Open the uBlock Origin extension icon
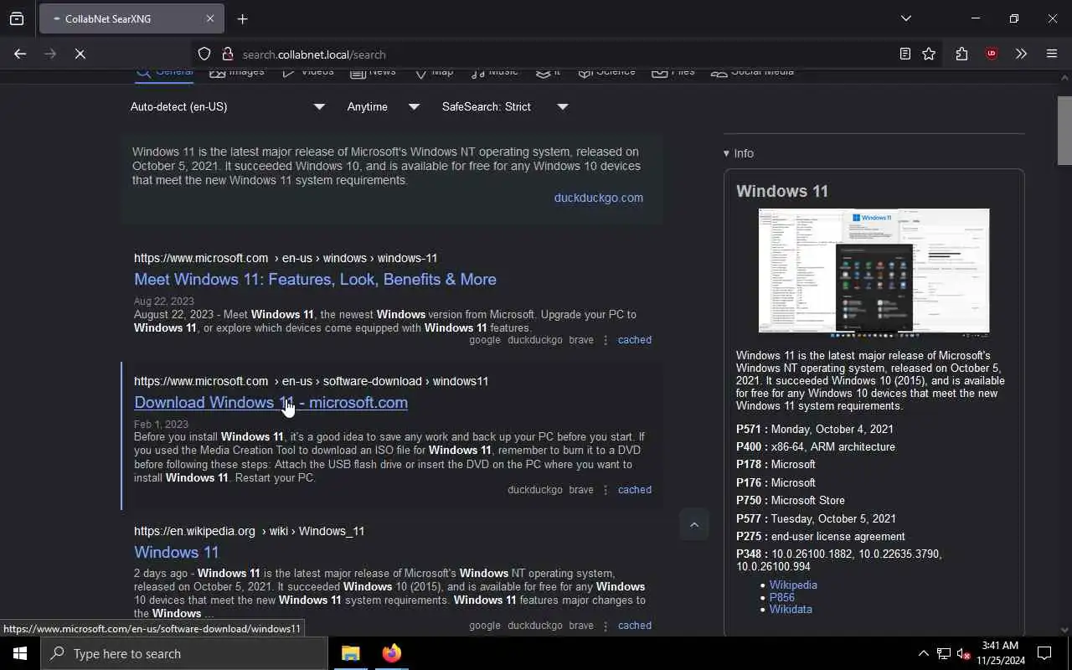Screen dimensions: 1072x670 (992, 54)
